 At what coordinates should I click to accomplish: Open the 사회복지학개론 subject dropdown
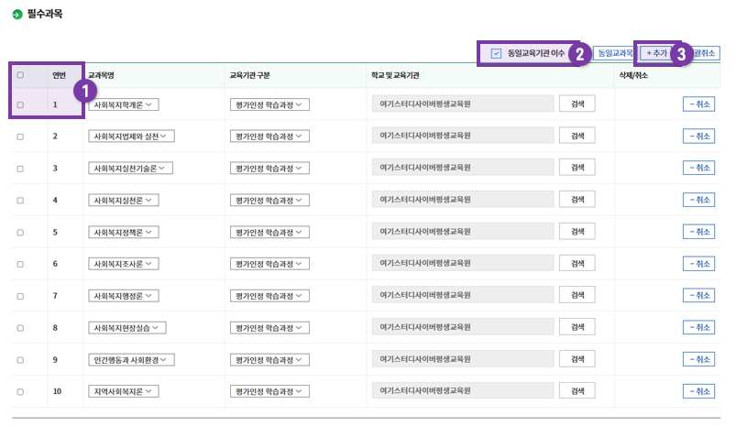[x=124, y=104]
